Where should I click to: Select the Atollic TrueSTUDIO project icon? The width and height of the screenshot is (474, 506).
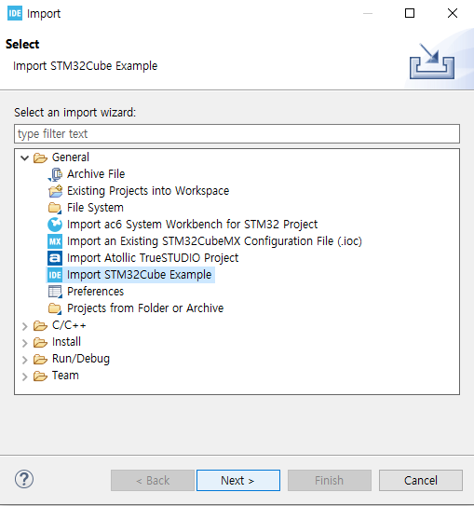coord(55,258)
